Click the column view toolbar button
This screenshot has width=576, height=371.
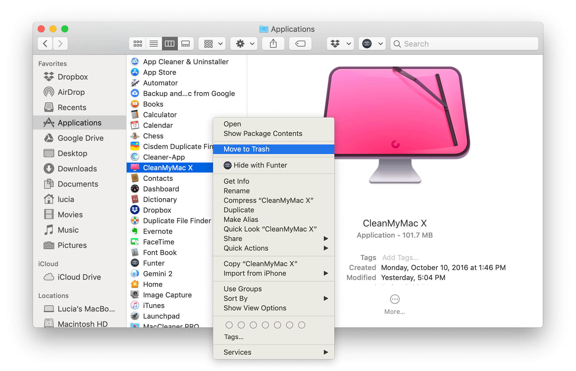[x=169, y=43]
